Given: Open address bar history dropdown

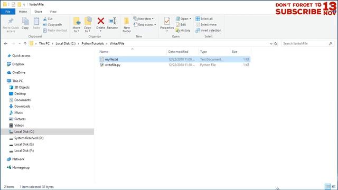Looking at the screenshot, I should [x=271, y=43].
